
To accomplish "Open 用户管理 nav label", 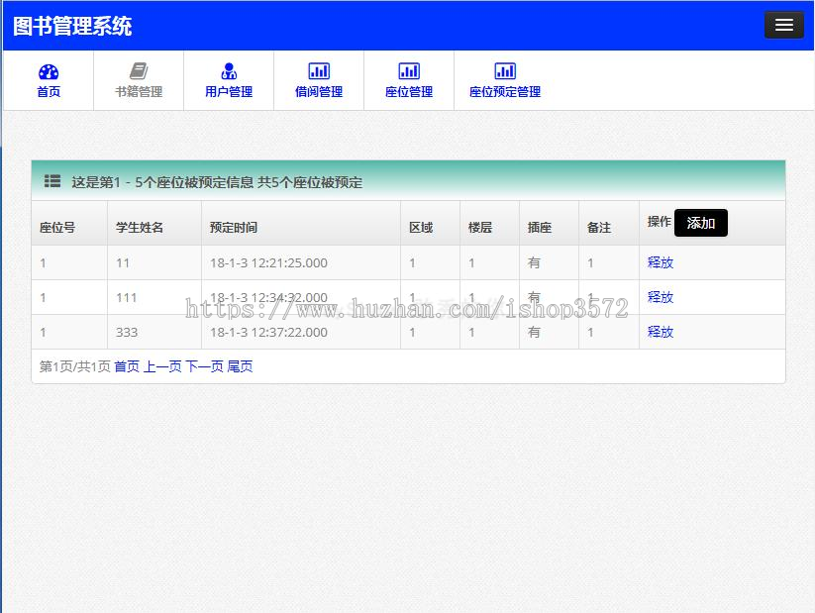I will (229, 92).
